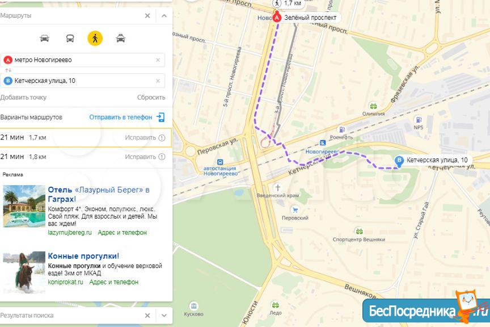The width and height of the screenshot is (490, 327).
Task: Select the pedestrian walking mode icon
Action: click(95, 39)
